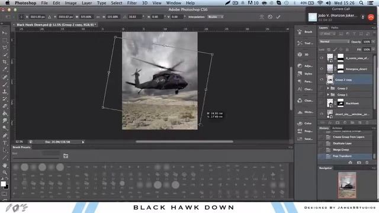Switch to the Paths tab

coord(335,28)
